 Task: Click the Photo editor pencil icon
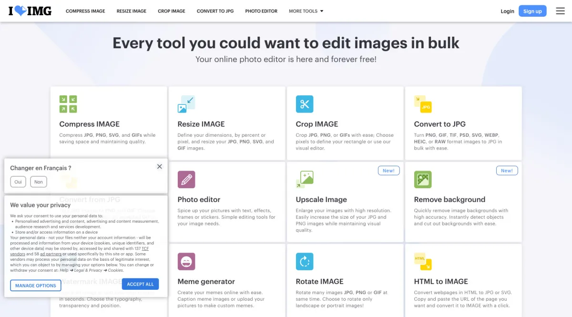(186, 180)
